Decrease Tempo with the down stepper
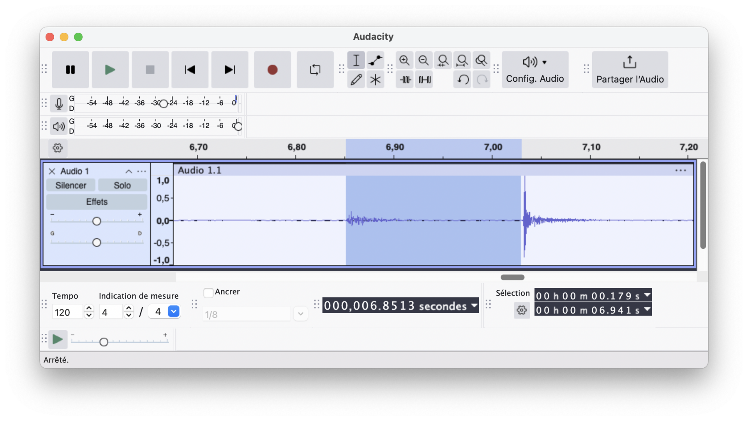Image resolution: width=748 pixels, height=421 pixels. 89,315
